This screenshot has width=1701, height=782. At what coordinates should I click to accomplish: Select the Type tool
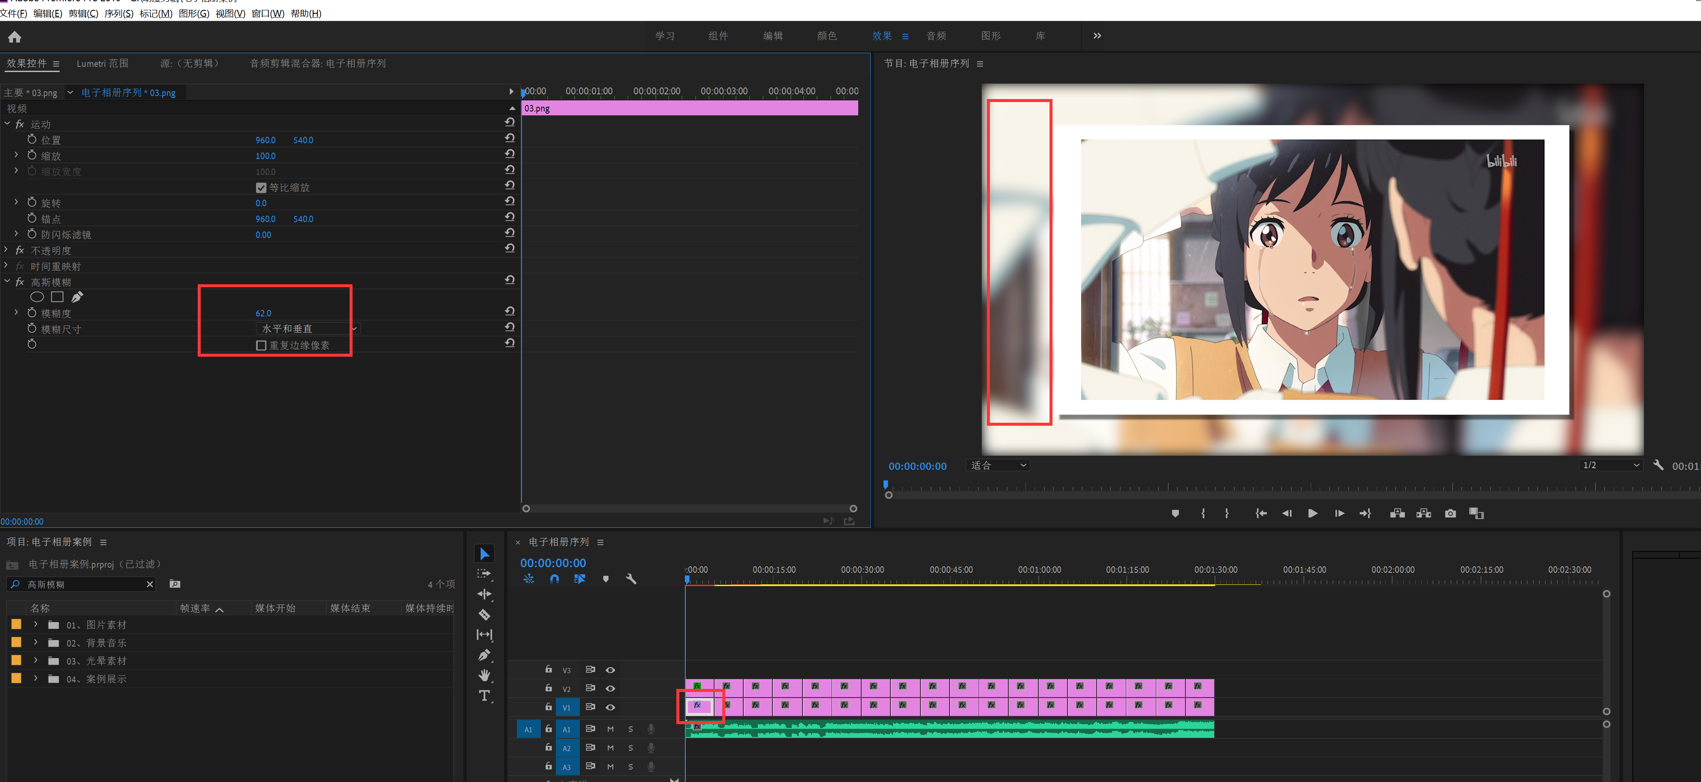[485, 695]
